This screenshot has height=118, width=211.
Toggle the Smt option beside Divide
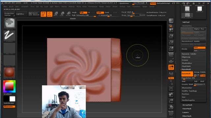[199, 48]
